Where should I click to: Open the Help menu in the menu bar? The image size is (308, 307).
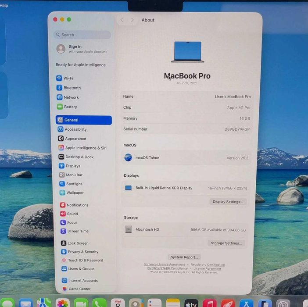click(x=4, y=6)
